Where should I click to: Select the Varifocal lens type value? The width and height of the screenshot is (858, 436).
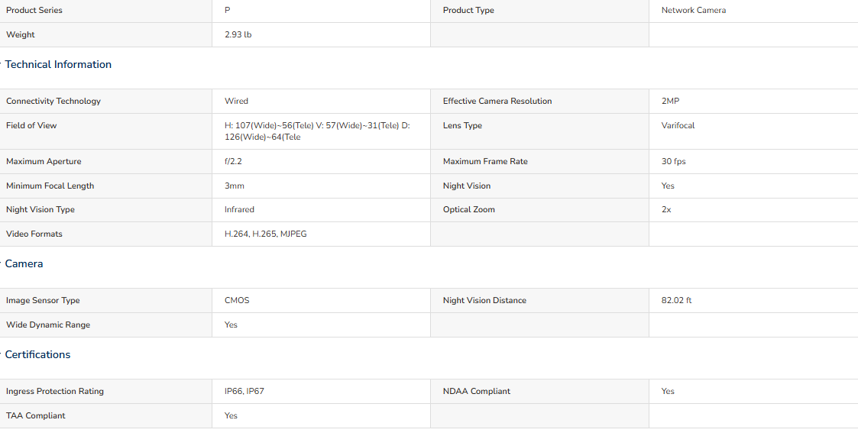point(678,125)
